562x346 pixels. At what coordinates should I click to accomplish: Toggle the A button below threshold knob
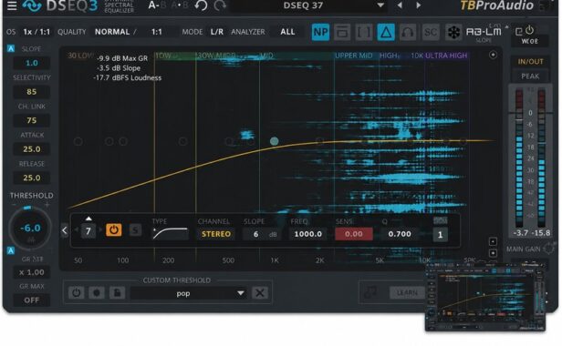pyautogui.click(x=11, y=250)
